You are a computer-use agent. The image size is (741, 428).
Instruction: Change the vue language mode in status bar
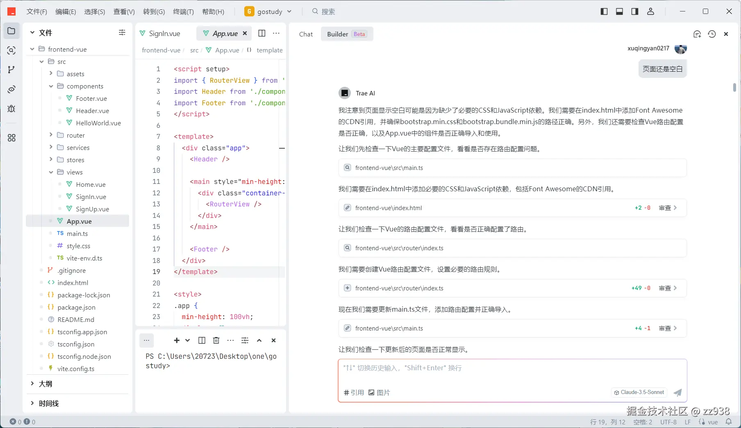point(713,422)
